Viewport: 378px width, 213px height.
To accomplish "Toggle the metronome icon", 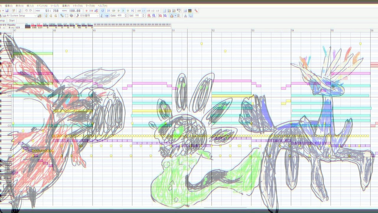I will pos(172,15).
